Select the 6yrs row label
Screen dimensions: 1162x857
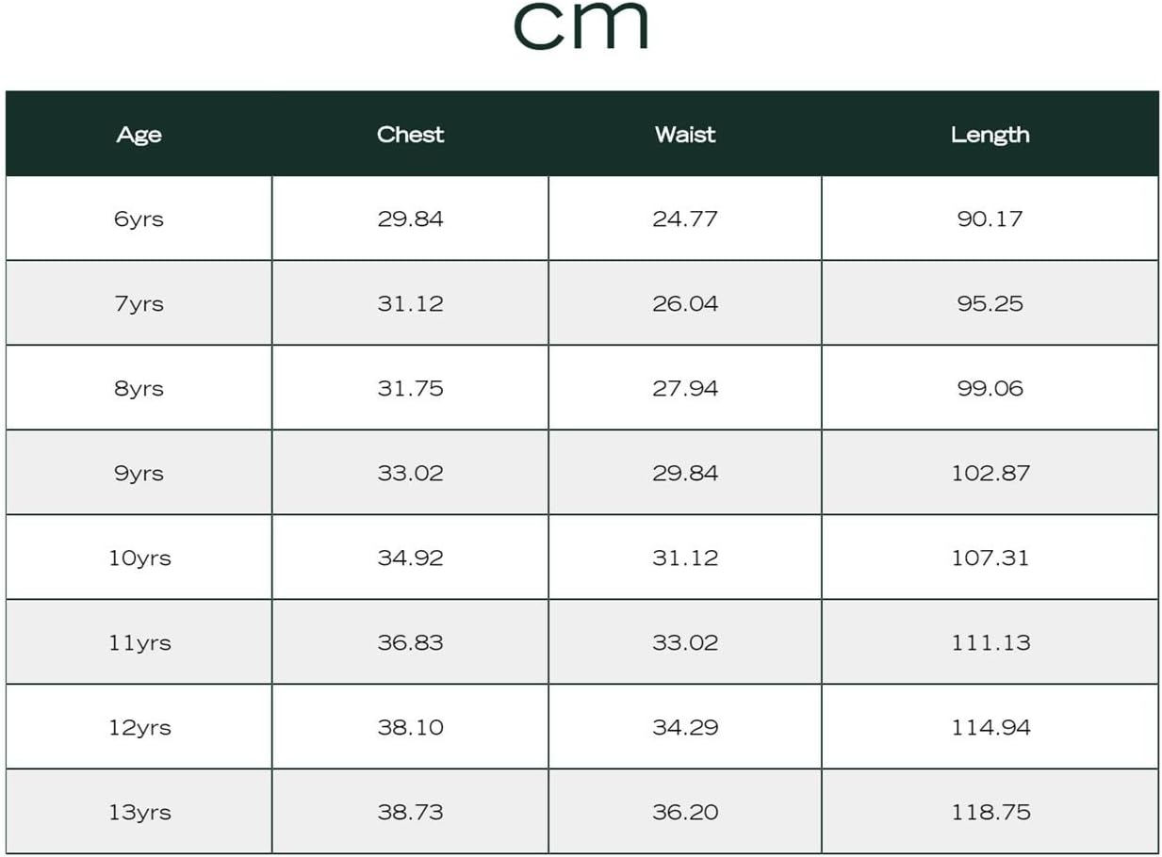point(139,218)
